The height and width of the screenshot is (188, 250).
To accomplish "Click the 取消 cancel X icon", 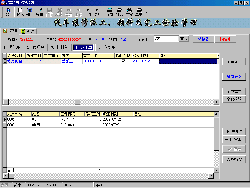I will coord(59,12).
